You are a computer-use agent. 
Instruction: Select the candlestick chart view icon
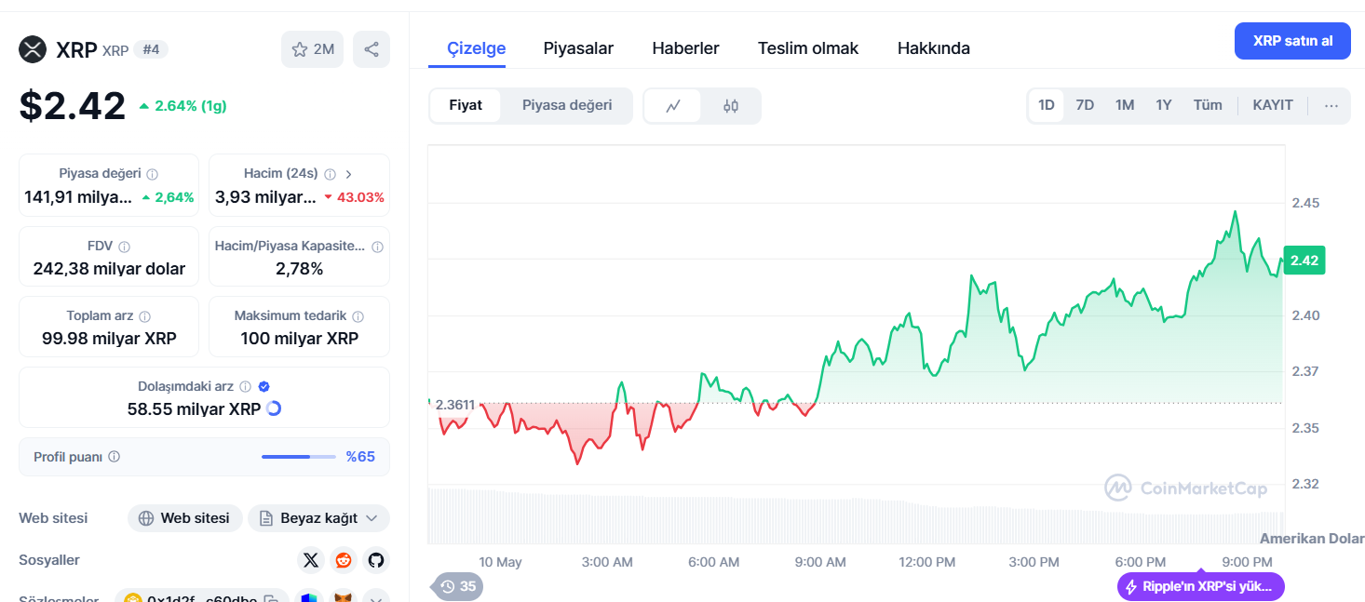tap(731, 106)
